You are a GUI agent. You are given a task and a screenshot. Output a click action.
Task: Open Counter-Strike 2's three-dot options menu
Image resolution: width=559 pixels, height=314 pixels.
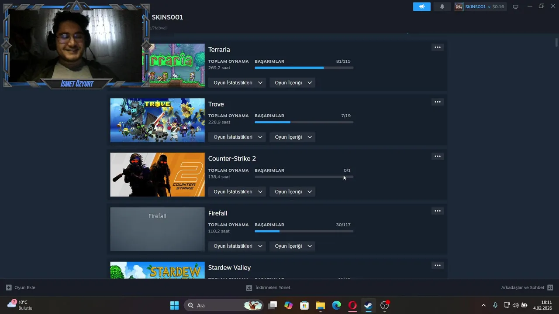click(438, 156)
